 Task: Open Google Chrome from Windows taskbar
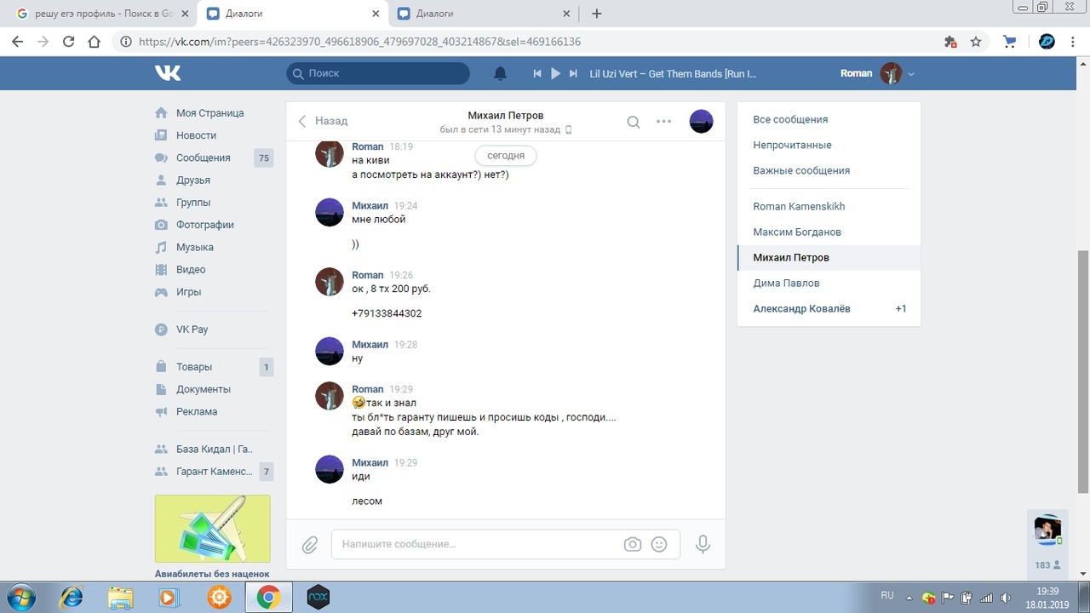pos(268,598)
